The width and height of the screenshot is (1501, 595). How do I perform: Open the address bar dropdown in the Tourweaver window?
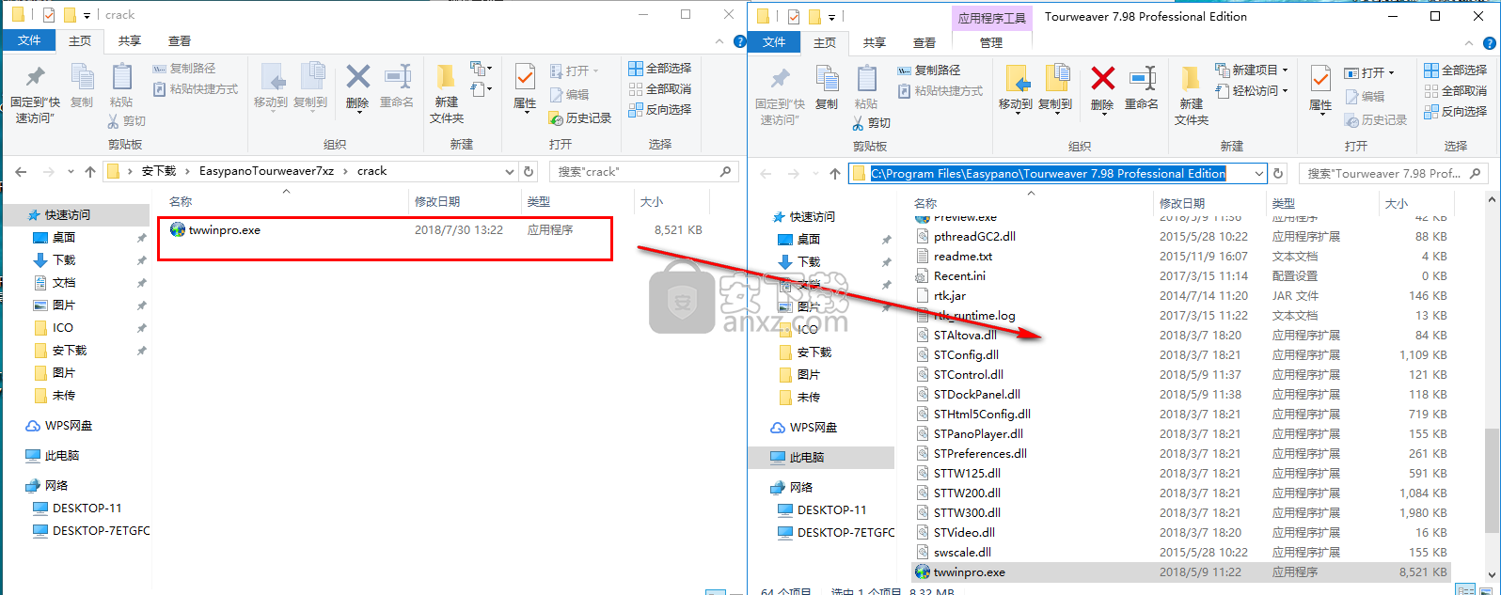[1259, 174]
